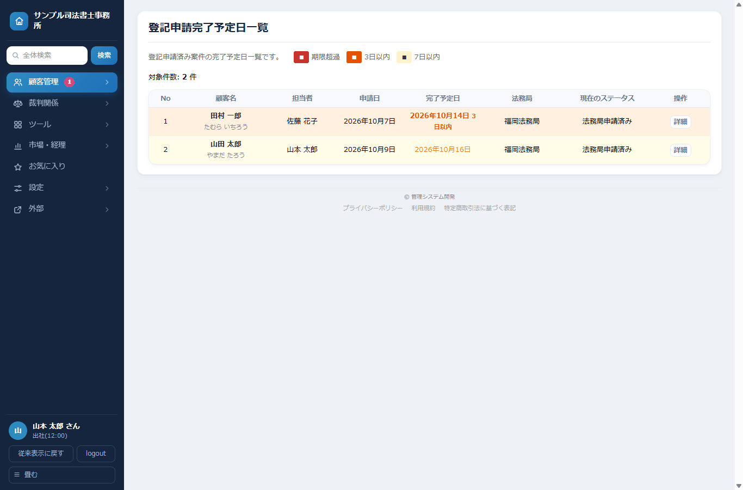Click 従来表示に戻す button

click(41, 454)
